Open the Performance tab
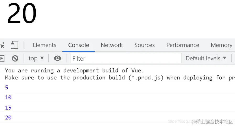 [x=183, y=45]
